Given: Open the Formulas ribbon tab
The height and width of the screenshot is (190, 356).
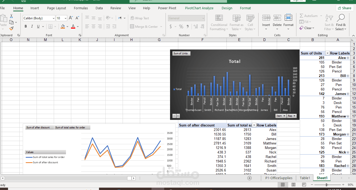Looking at the screenshot, I should coord(81,8).
